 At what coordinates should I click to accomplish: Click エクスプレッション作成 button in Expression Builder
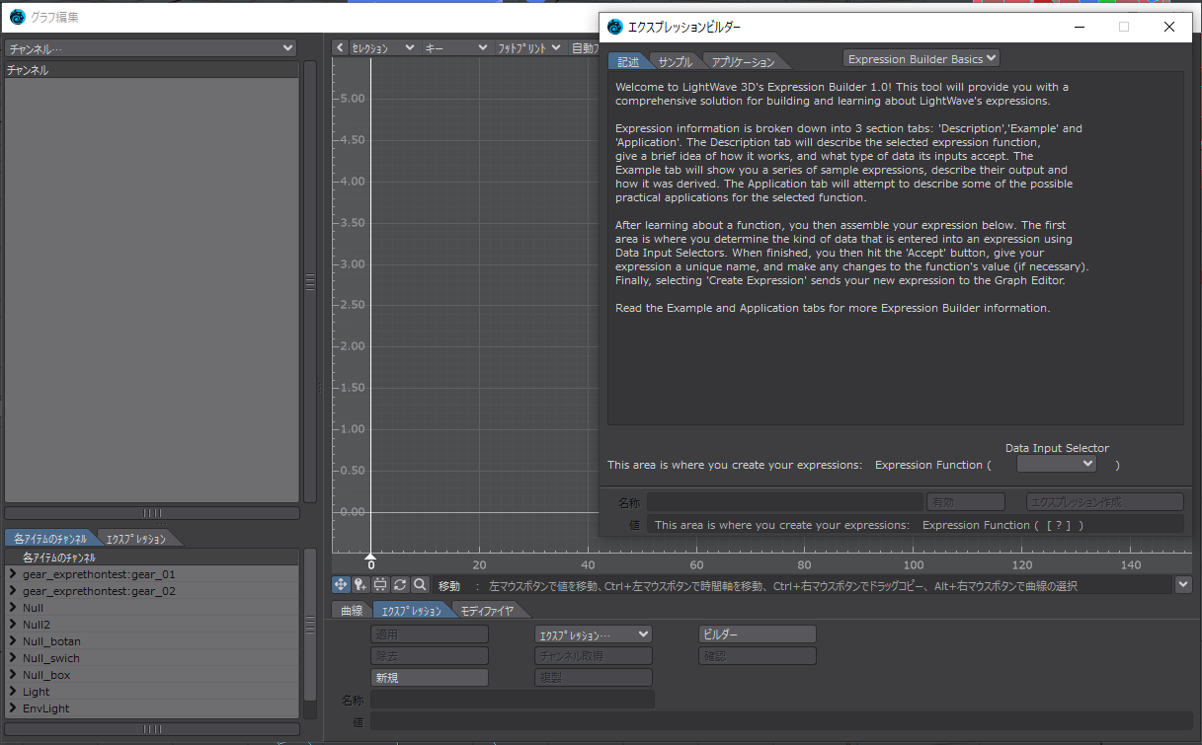point(1104,502)
